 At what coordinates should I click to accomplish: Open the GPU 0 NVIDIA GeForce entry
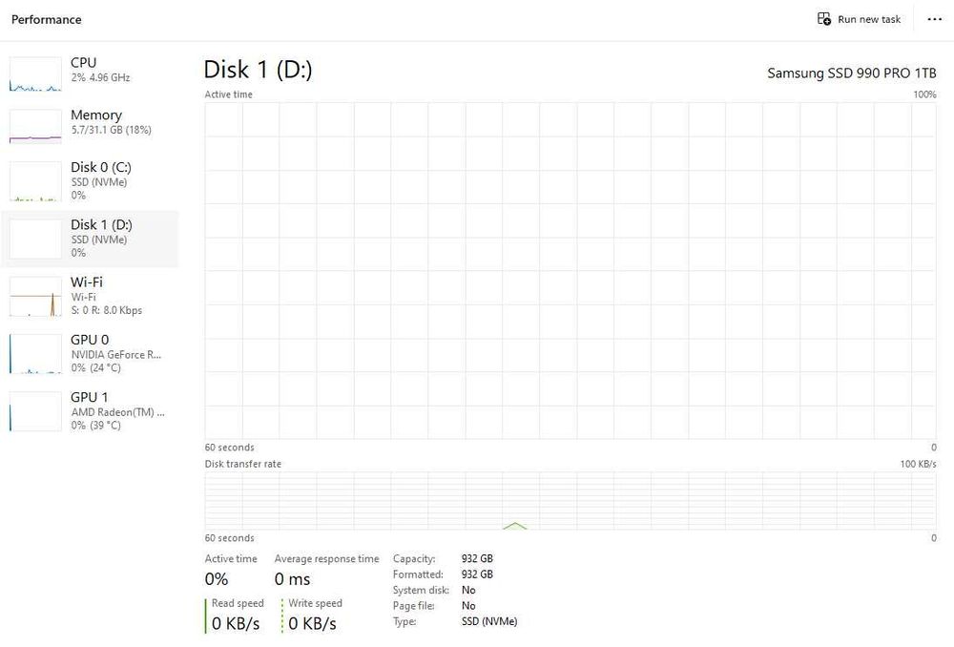[x=90, y=354]
